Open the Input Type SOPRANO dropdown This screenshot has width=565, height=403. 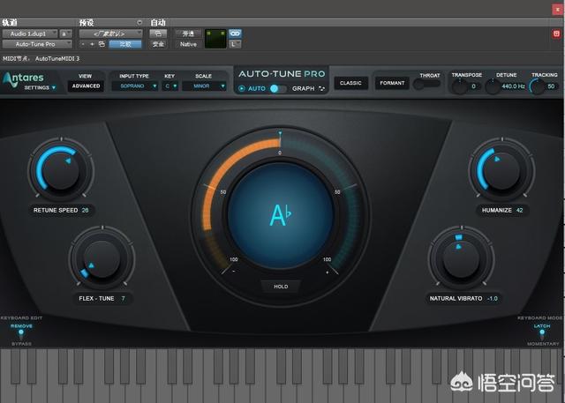click(134, 86)
